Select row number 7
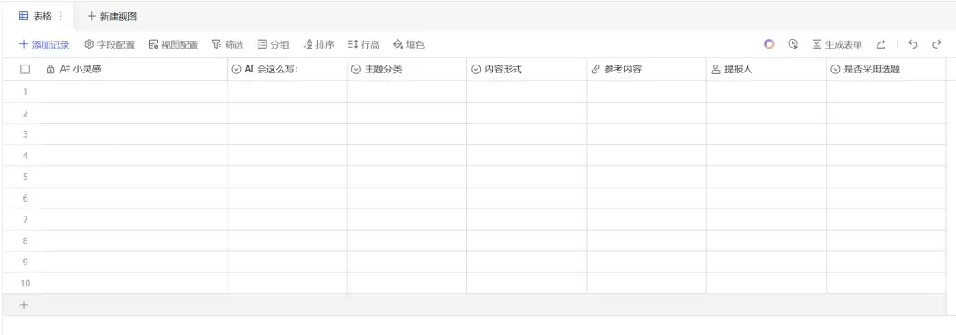This screenshot has height=335, width=956. point(25,219)
